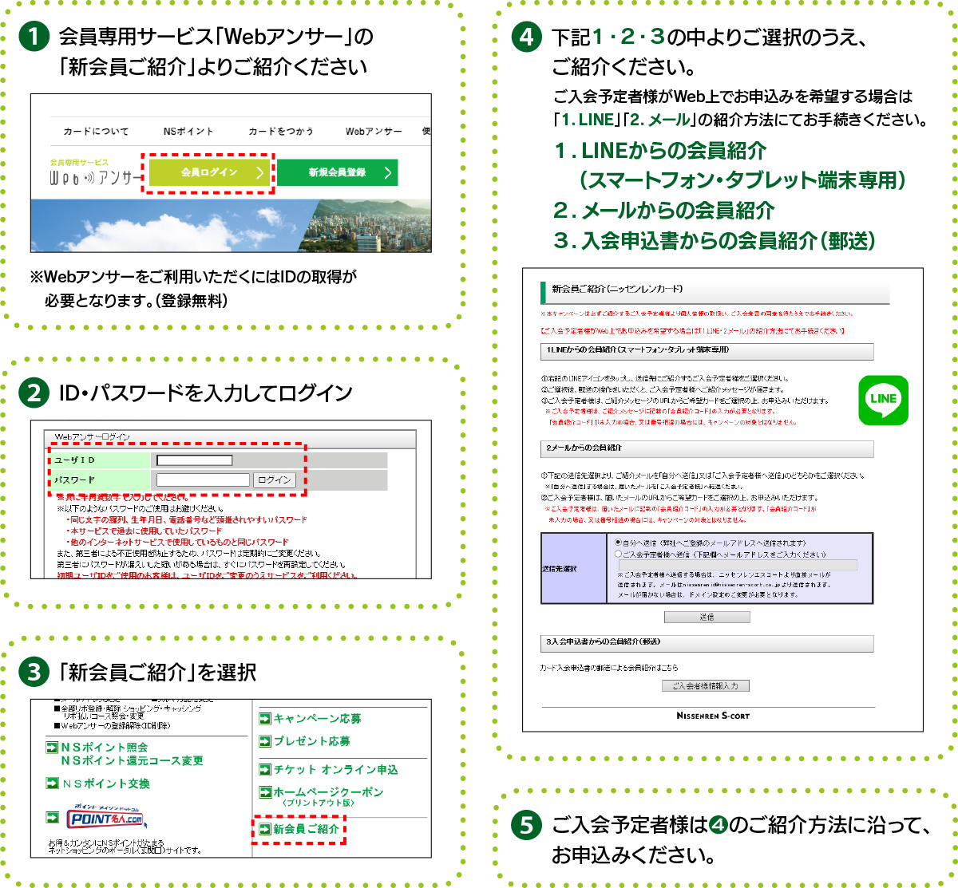958x888 pixels.
Task: Open Webアンサー navigation menu
Action: 374,131
